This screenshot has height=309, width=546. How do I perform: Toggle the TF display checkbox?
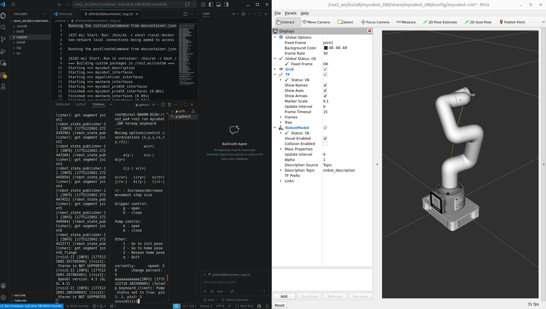pyautogui.click(x=325, y=75)
